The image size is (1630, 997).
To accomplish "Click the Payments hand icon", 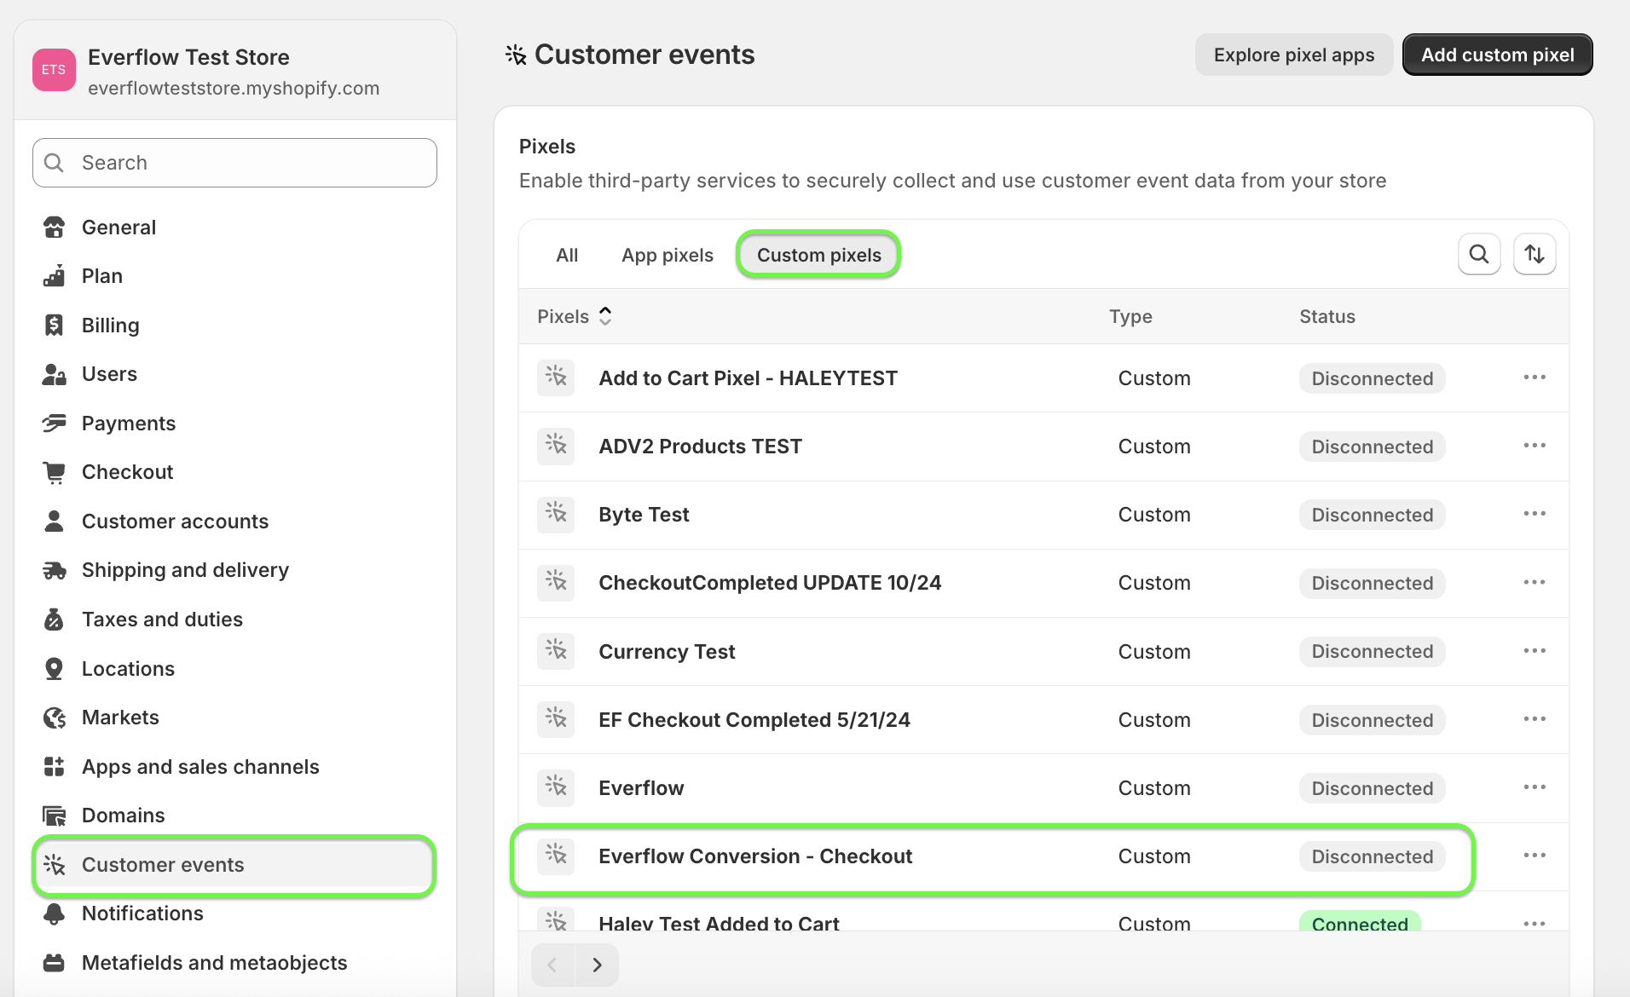I will (x=55, y=424).
